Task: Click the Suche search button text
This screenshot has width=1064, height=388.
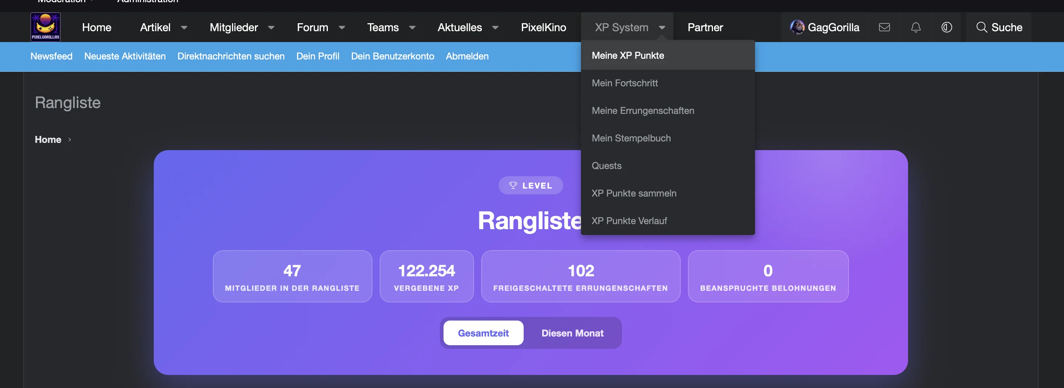Action: 1007,27
